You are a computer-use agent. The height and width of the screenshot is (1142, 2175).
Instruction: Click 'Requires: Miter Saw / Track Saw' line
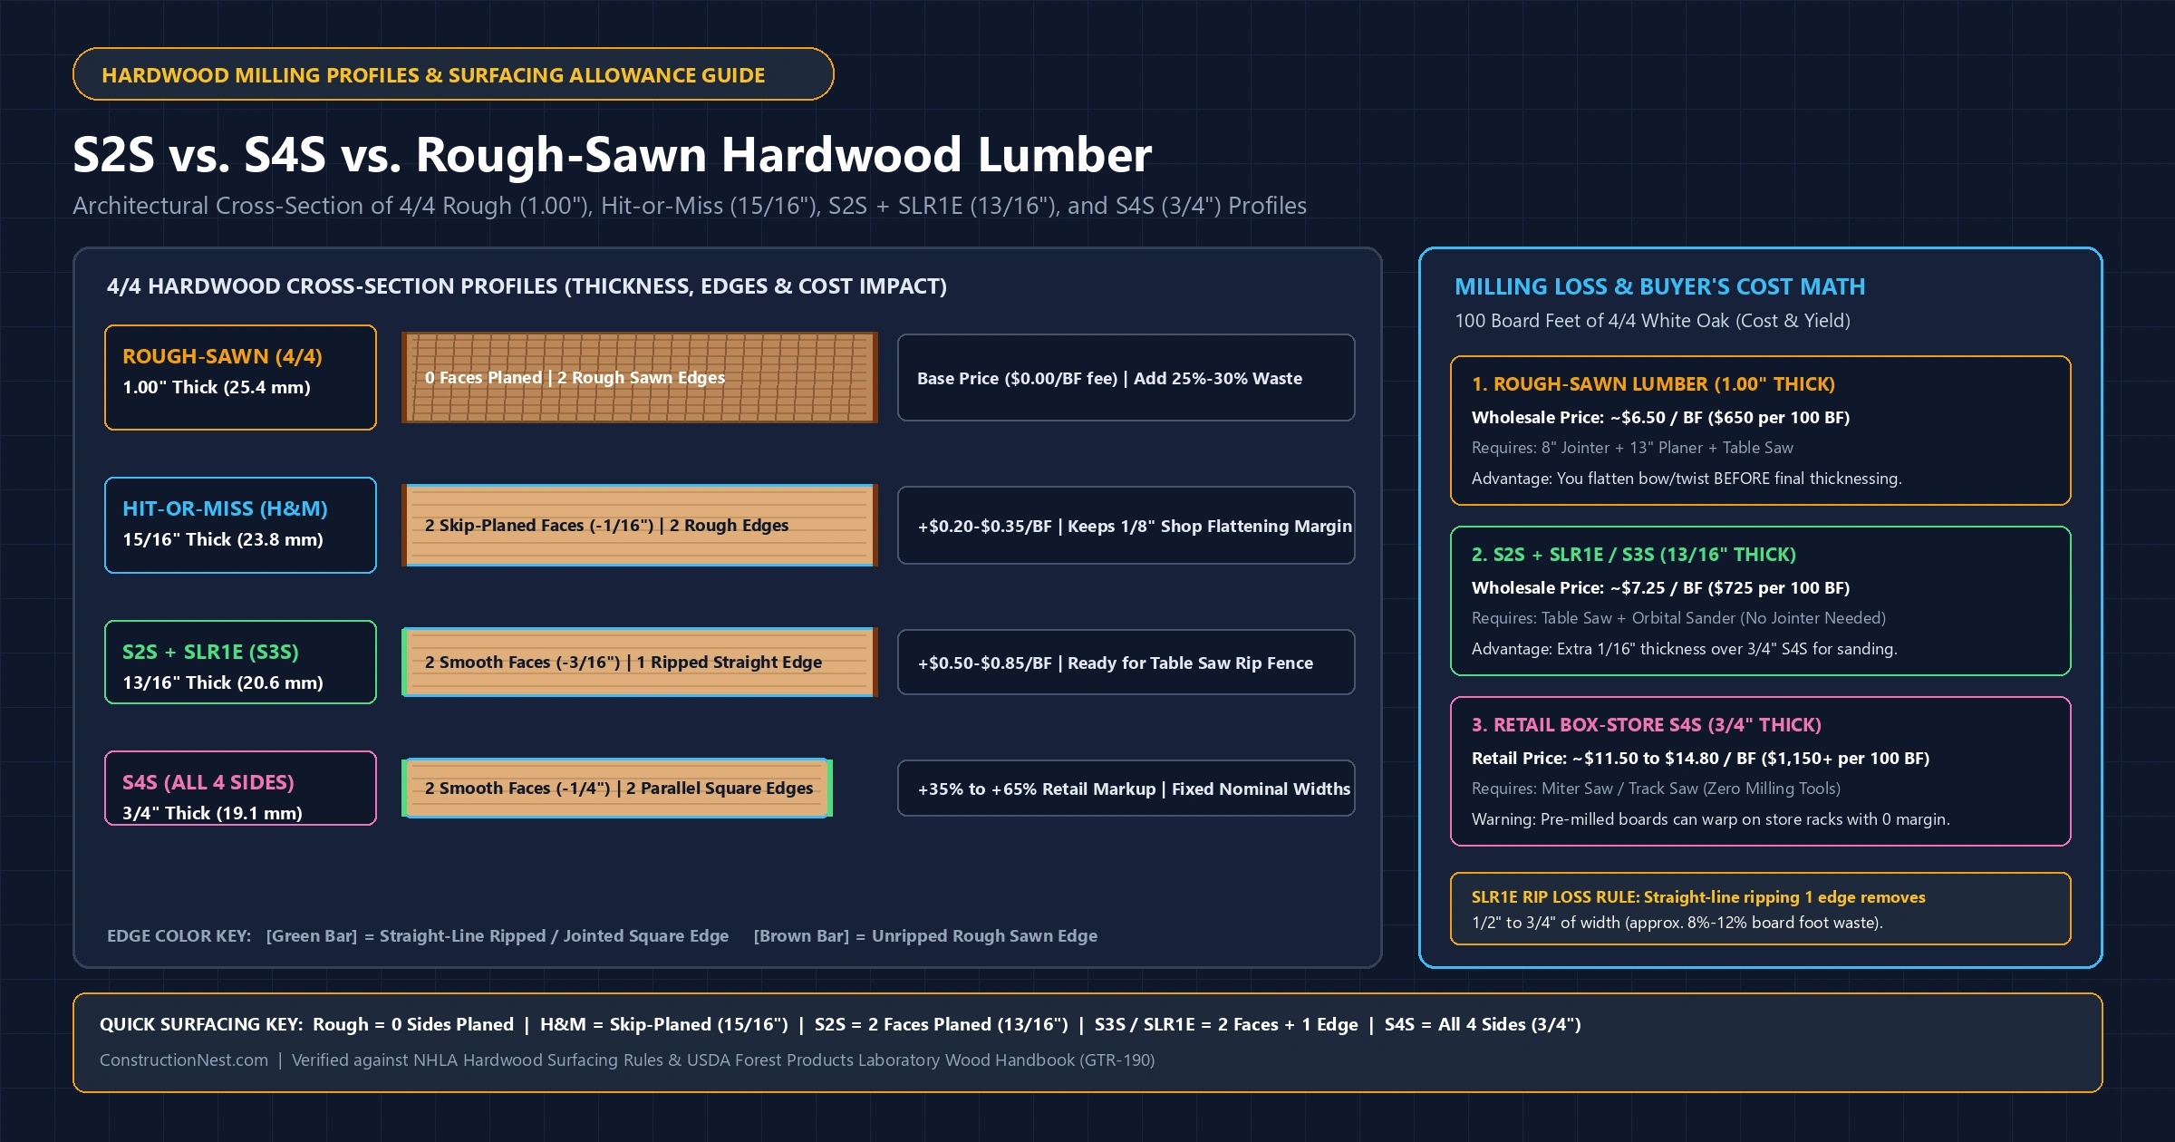click(1656, 789)
